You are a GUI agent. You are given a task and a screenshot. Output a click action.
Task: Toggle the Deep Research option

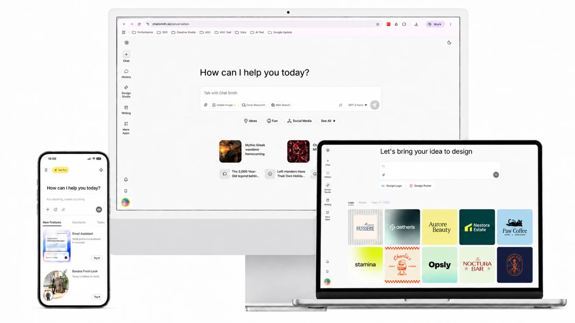(254, 105)
